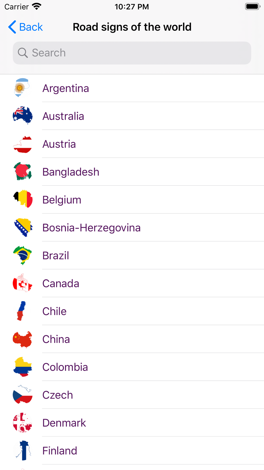Select the Chile flag map icon
Viewport: 264px width, 470px height.
tap(21, 311)
